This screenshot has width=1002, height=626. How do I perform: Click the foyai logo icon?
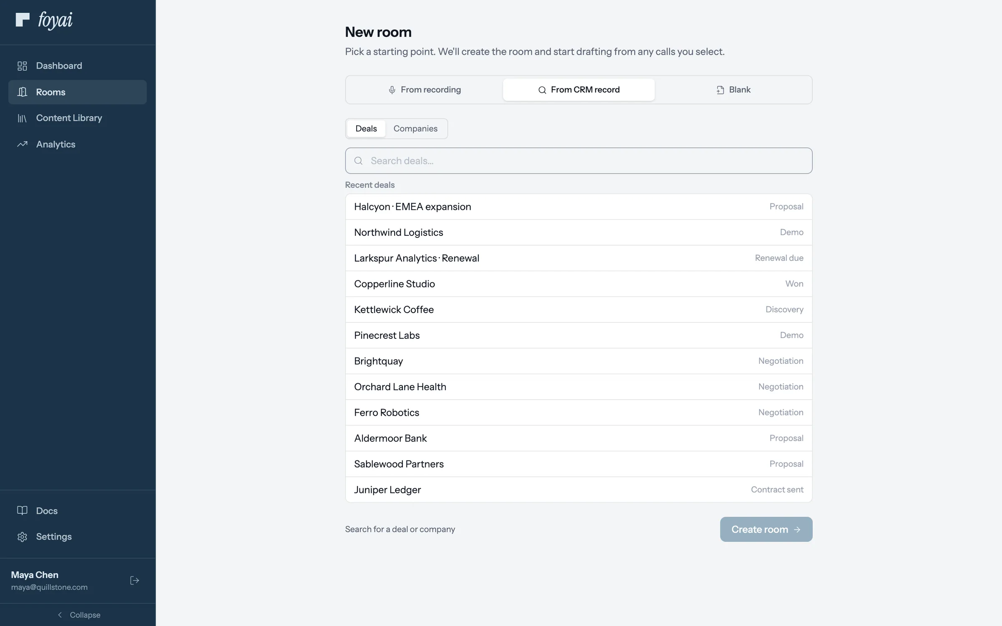coord(23,20)
